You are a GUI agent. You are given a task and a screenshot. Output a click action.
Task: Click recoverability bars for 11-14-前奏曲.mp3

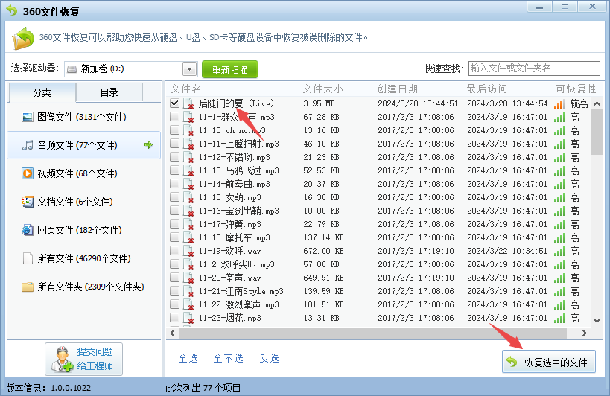tap(559, 184)
